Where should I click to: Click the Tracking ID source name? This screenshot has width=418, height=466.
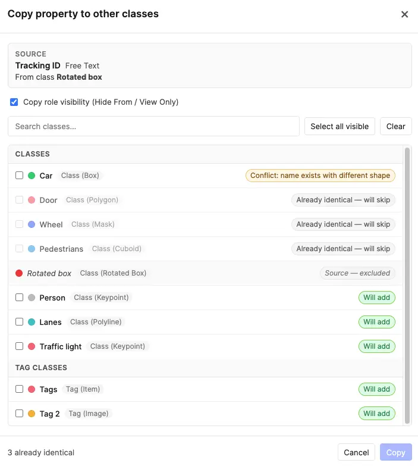click(x=37, y=65)
